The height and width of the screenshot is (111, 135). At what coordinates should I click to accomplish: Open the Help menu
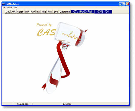[15, 7]
